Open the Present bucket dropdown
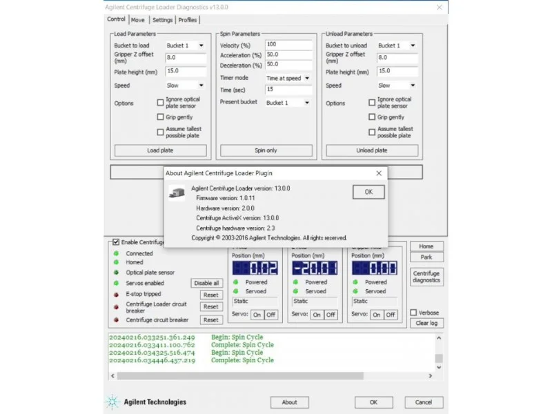Viewport: 552px width, 414px height. coord(288,102)
